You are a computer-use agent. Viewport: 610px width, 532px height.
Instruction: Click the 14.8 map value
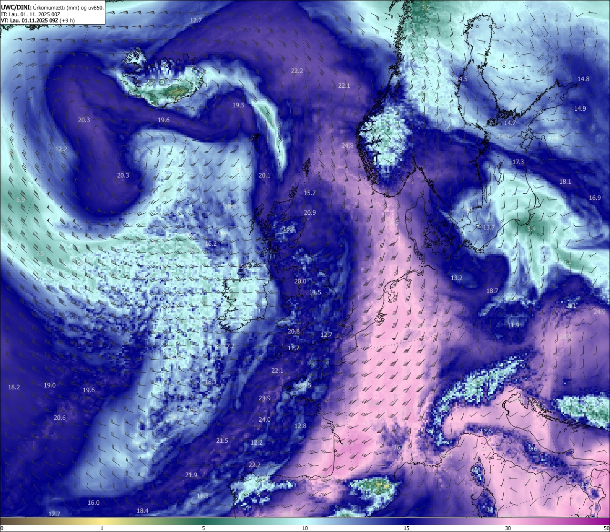pyautogui.click(x=583, y=79)
